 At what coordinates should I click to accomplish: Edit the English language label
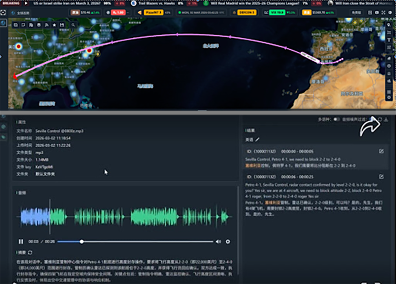click(x=257, y=140)
